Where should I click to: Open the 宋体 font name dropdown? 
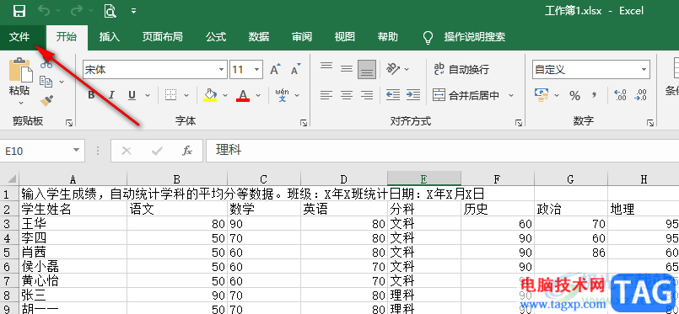tap(221, 70)
